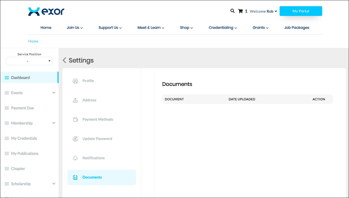349x198 pixels.
Task: Open the shopping cart icon
Action: (240, 11)
